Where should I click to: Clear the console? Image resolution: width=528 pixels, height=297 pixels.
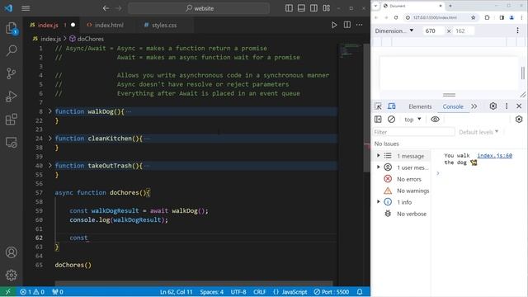391,119
